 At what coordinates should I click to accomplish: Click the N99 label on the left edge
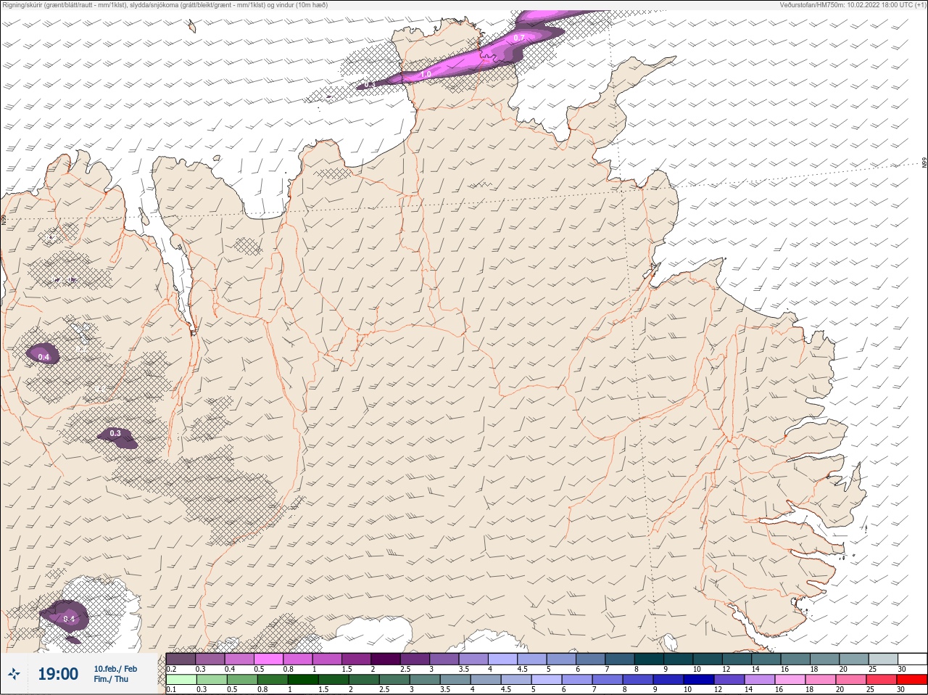4,219
